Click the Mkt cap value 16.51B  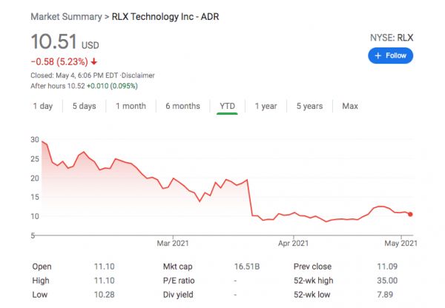tap(245, 267)
